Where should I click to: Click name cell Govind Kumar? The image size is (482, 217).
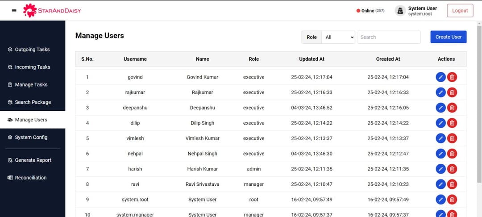pos(202,77)
